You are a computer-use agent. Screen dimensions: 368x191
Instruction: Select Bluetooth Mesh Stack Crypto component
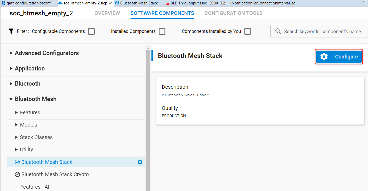[x=55, y=174]
